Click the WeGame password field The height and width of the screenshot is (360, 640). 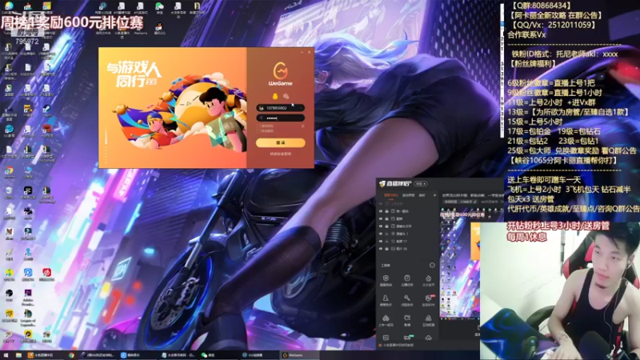(x=281, y=118)
